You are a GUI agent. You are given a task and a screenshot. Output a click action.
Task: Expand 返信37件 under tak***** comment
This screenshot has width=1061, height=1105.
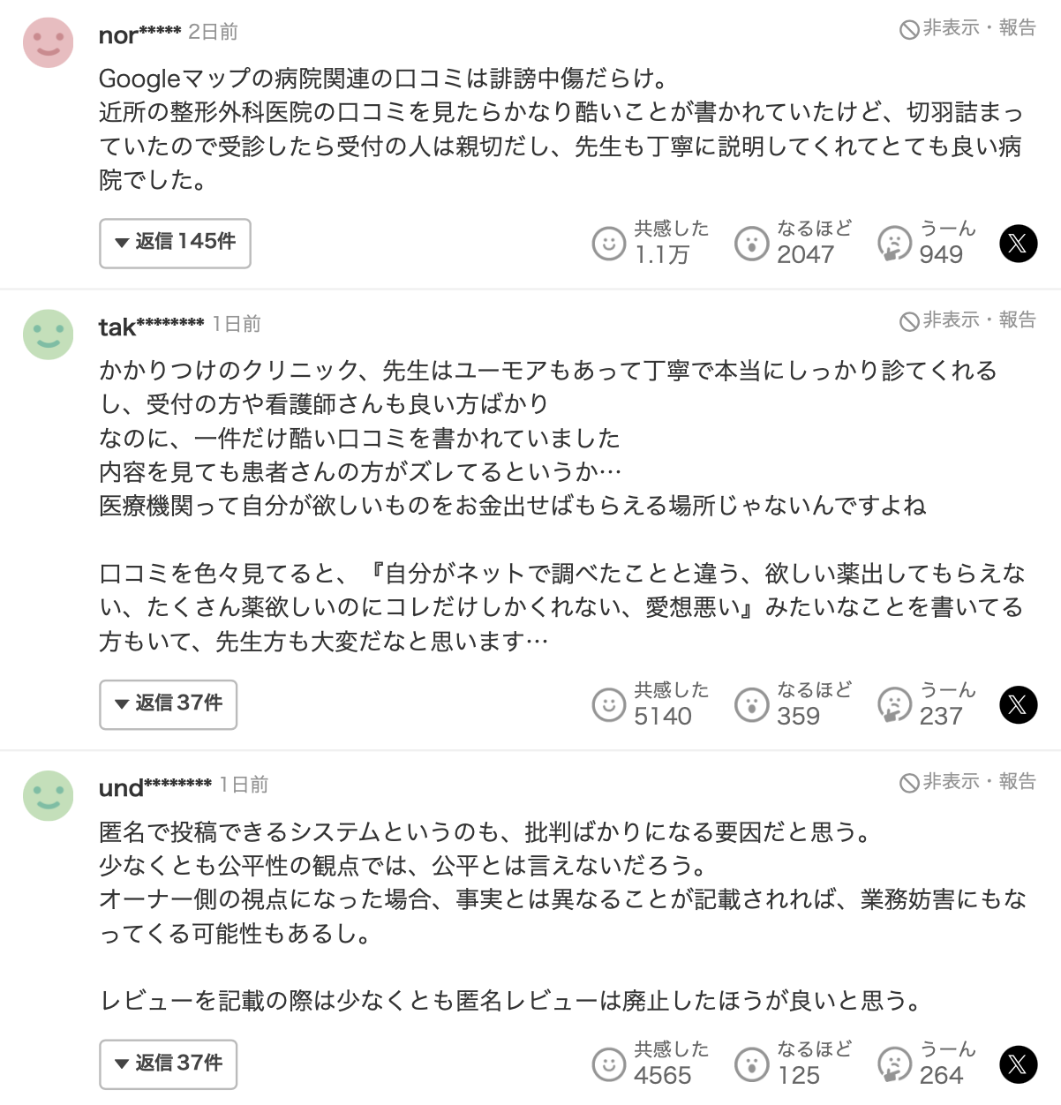168,704
